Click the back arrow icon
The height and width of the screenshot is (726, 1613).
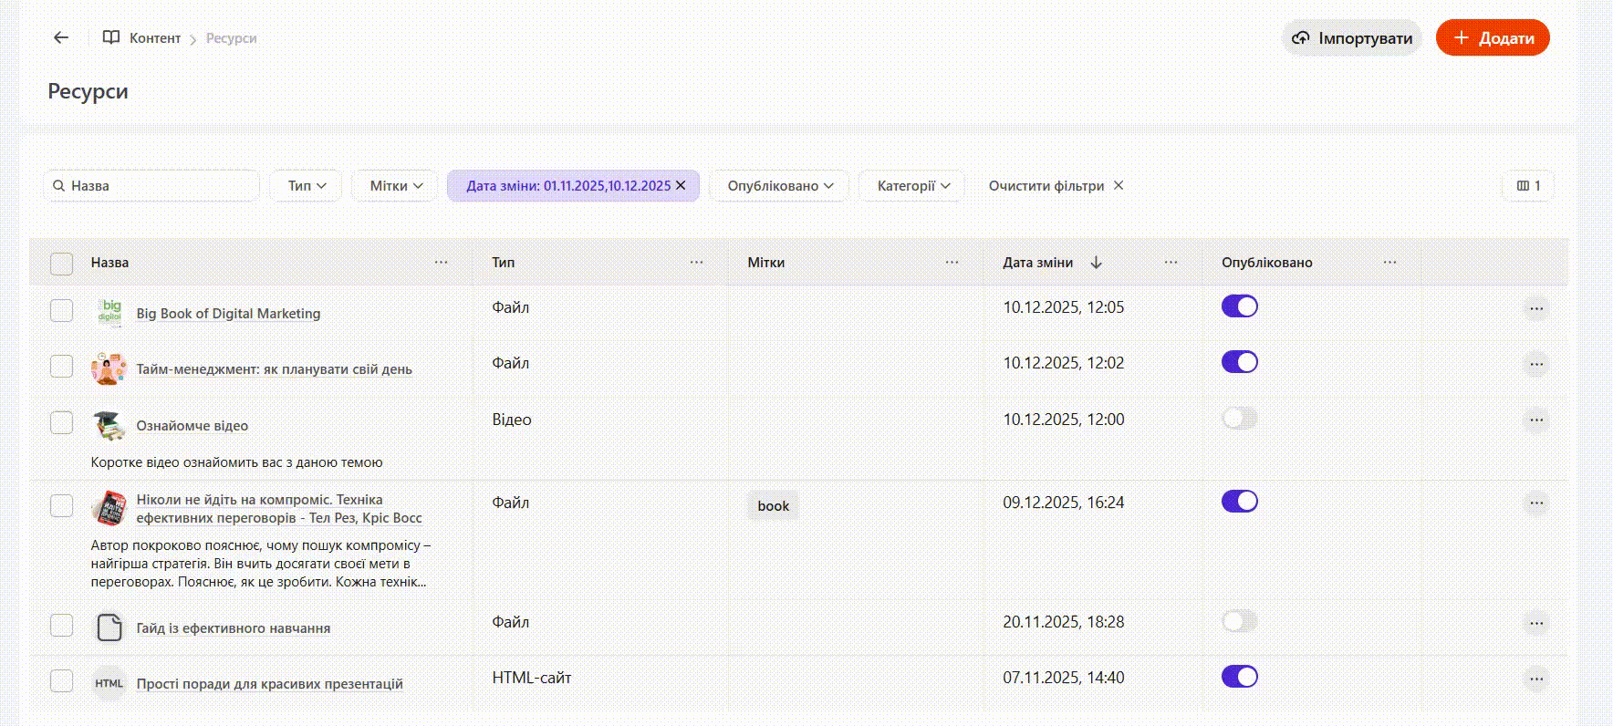(61, 37)
